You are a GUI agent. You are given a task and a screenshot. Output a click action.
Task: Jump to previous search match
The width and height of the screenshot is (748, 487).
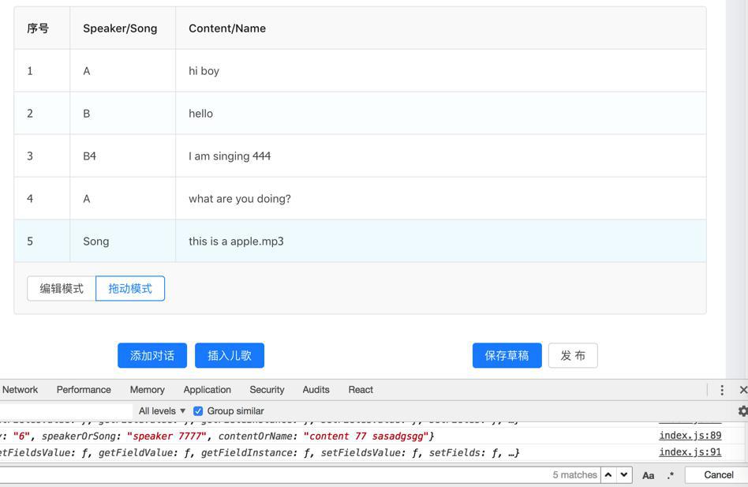pos(608,475)
